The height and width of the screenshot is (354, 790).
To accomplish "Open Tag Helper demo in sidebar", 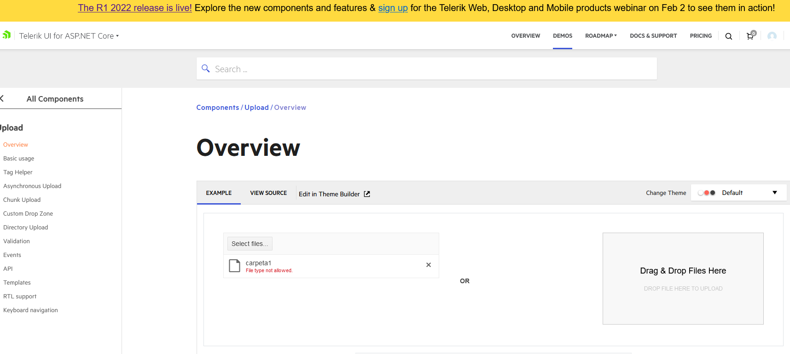I will point(18,172).
